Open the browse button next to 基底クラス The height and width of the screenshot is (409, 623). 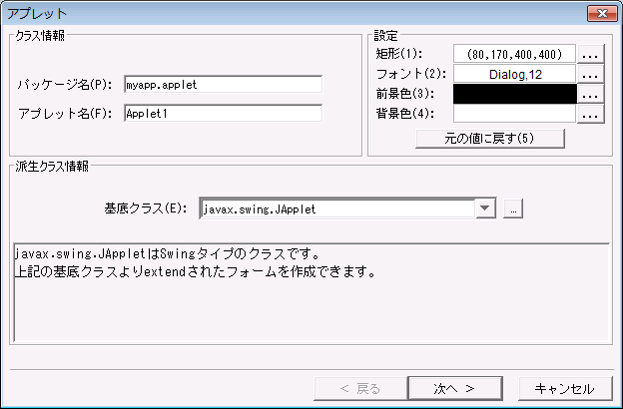click(x=513, y=208)
